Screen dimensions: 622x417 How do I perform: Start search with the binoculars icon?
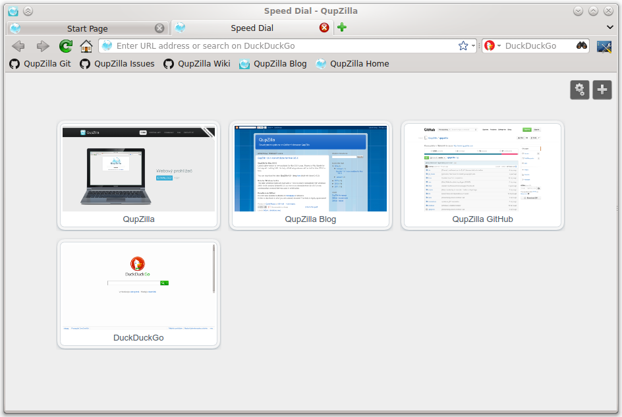click(582, 45)
